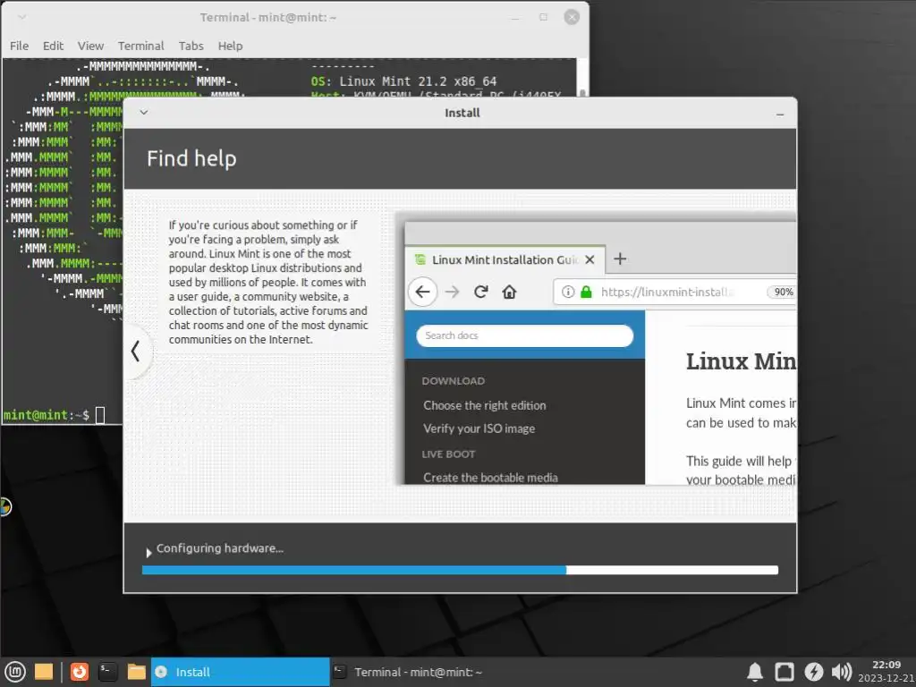This screenshot has height=687, width=916.
Task: Expand the Configuring hardware details triangle
Action: [x=148, y=552]
